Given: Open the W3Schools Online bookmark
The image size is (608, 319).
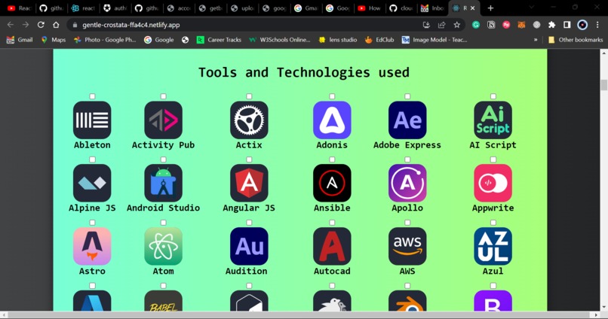Looking at the screenshot, I should click(x=280, y=39).
